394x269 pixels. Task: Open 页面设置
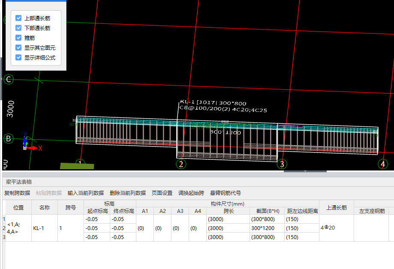[162, 193]
